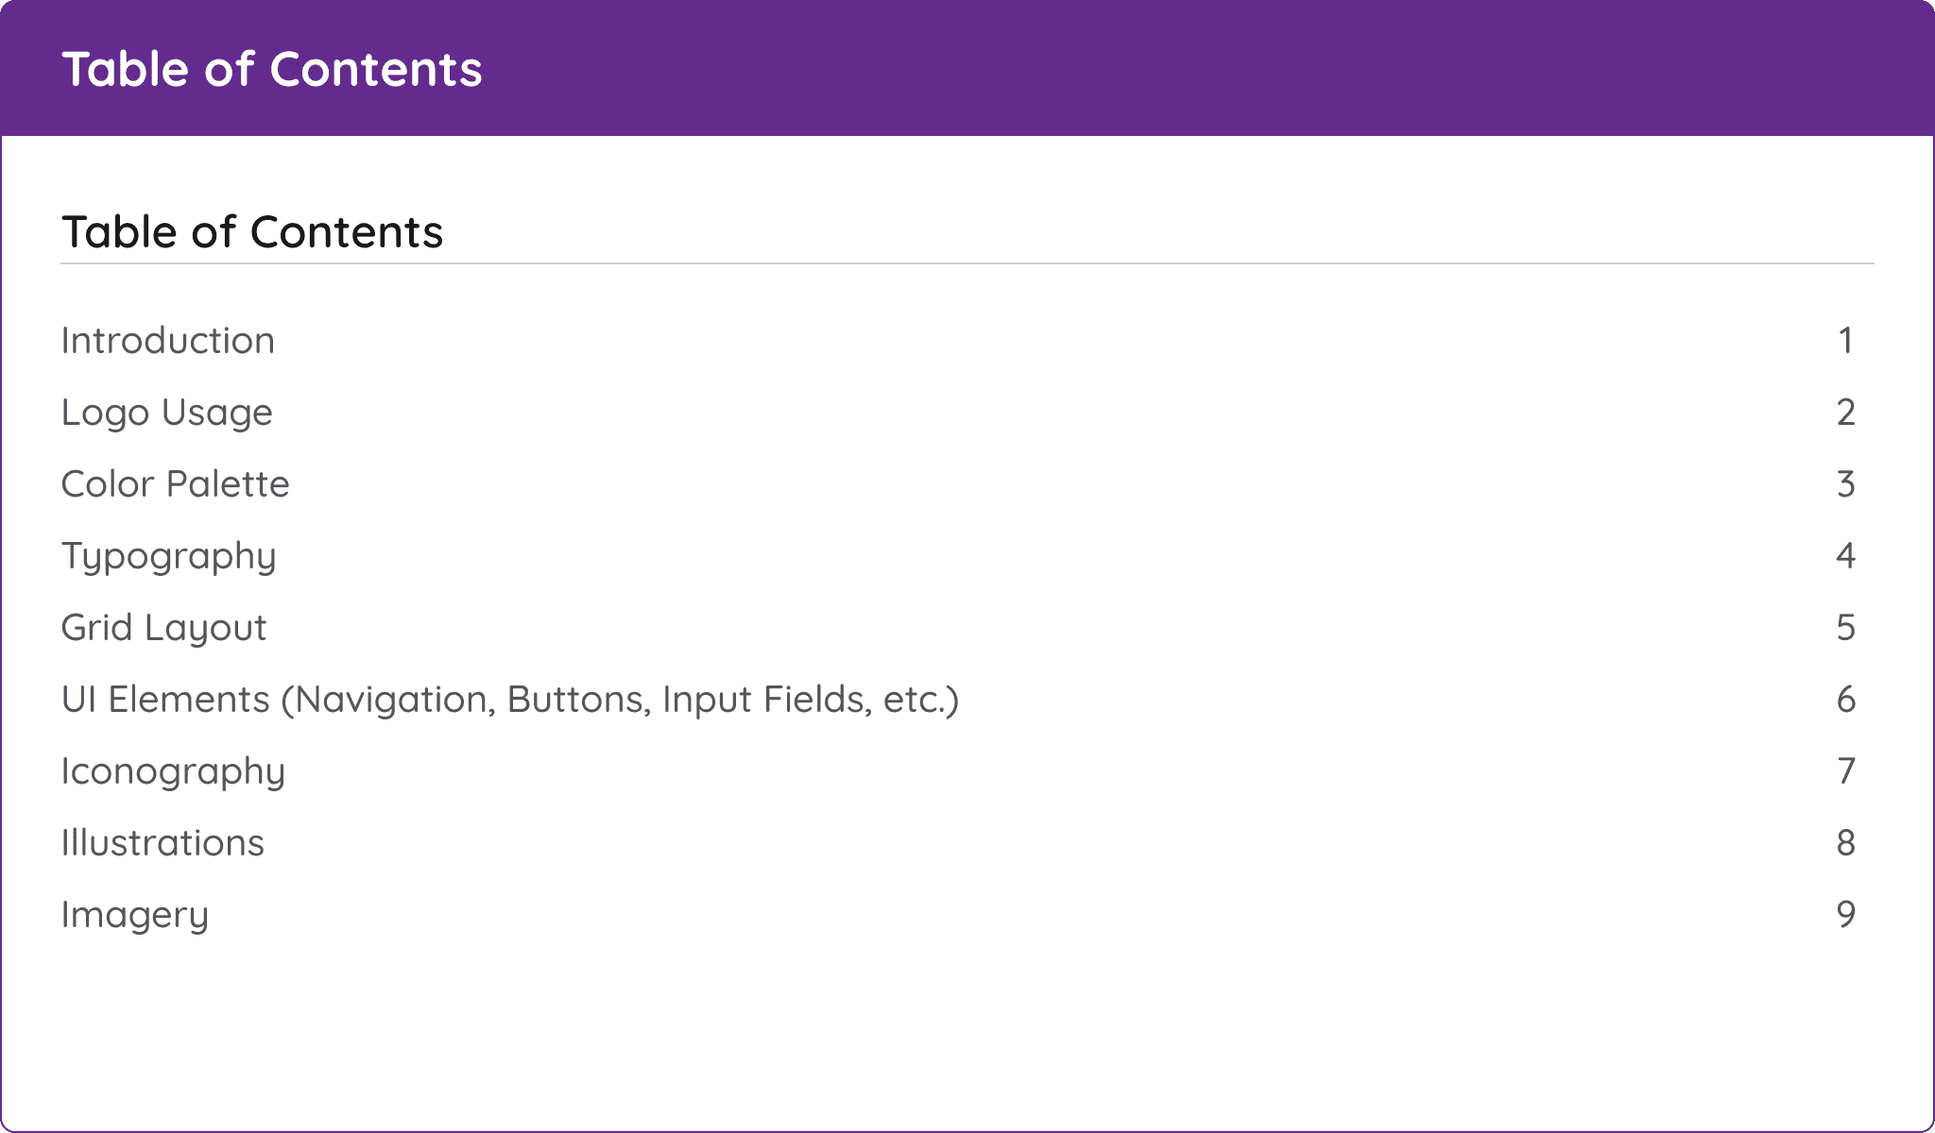Click page number 3 for Color Palette
This screenshot has height=1133, width=1935.
tap(1845, 484)
